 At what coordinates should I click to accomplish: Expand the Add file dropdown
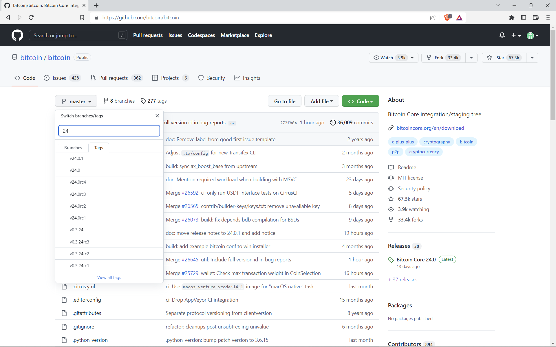[x=321, y=101]
